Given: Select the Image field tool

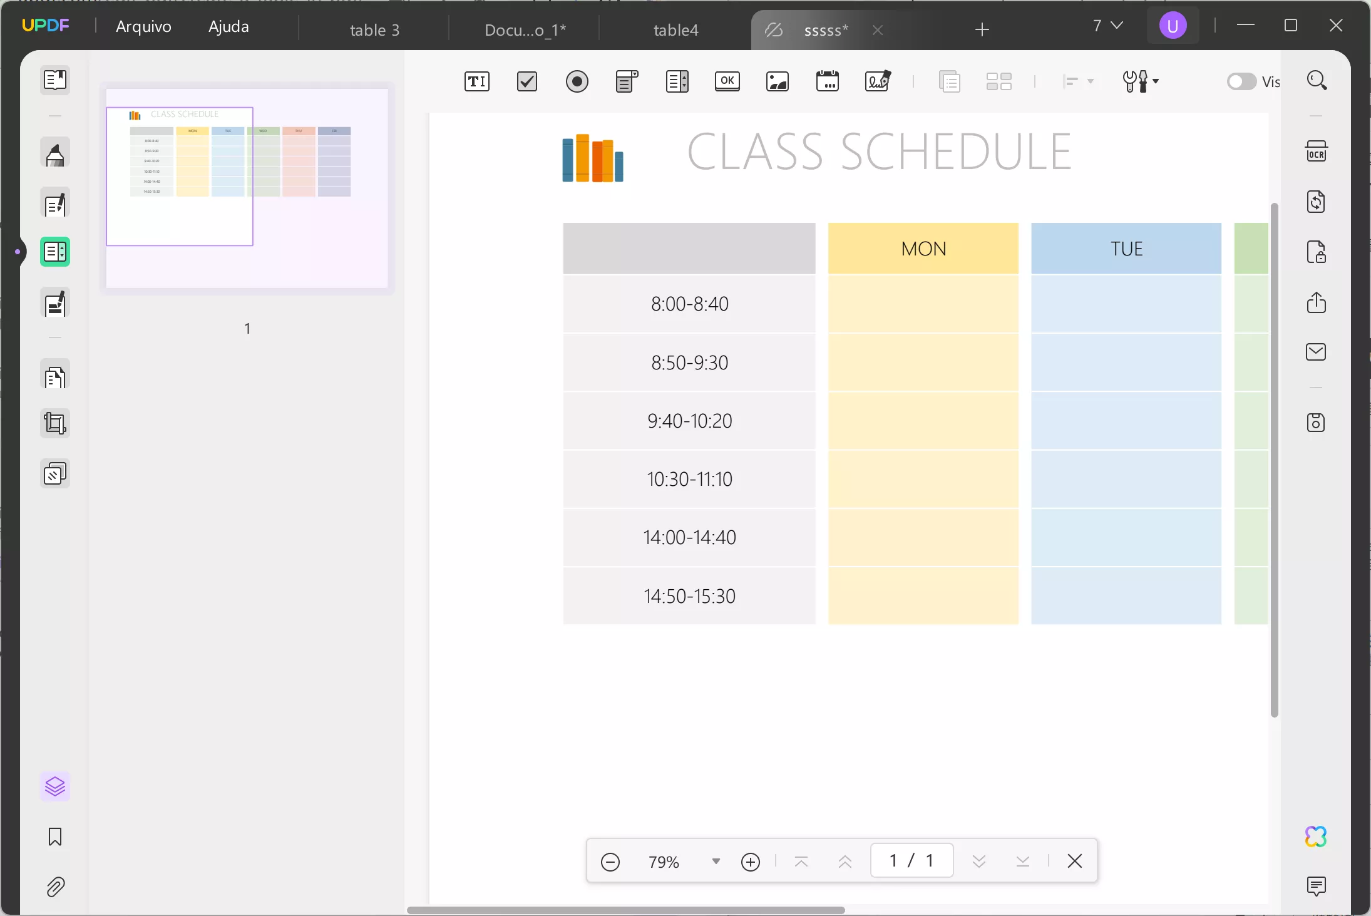Looking at the screenshot, I should (777, 81).
